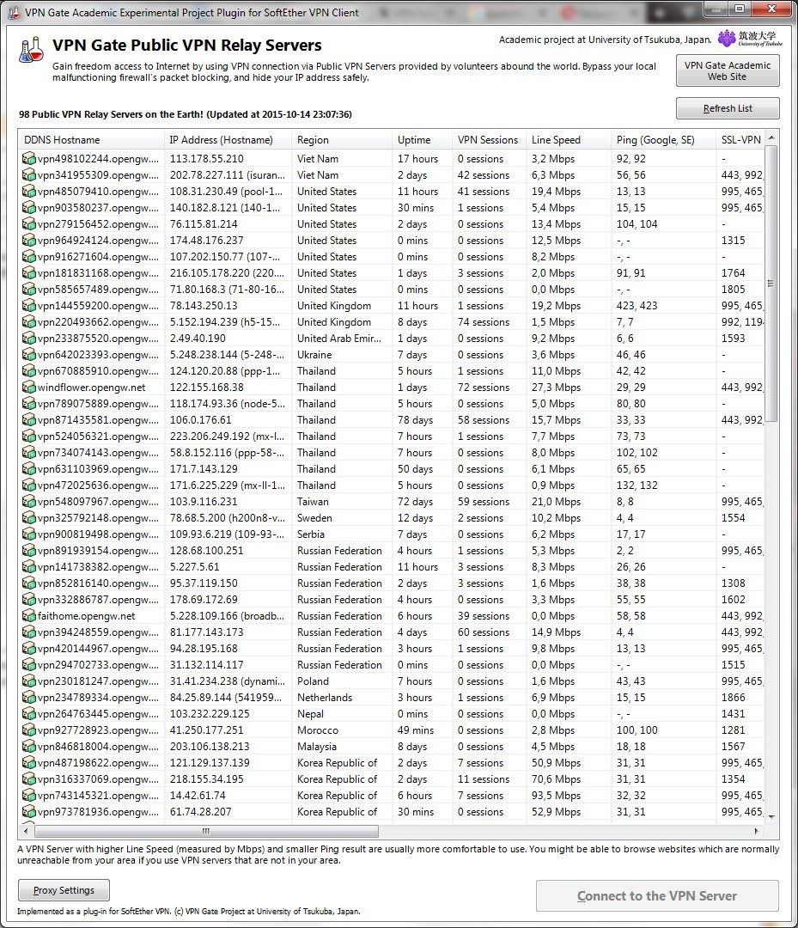Screen dimensions: 798x928
Task: Click the server icon beside vpn341955309
Action: click(28, 175)
